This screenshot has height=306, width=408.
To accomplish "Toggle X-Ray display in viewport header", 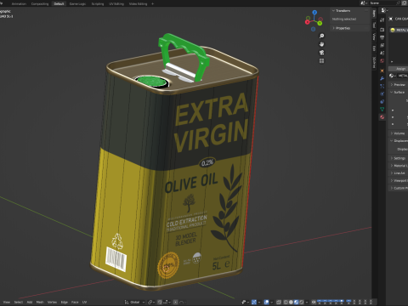I will [x=279, y=302].
